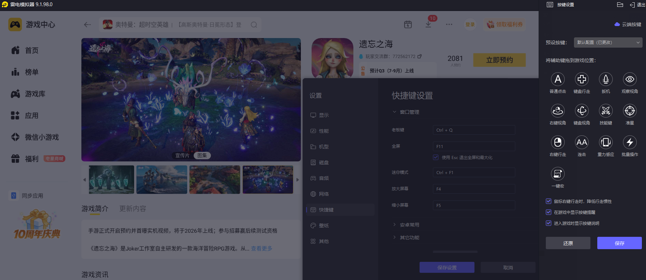Choose the 技能键 crossed-swords icon
Screen dimensions: 646x280
tap(606, 111)
